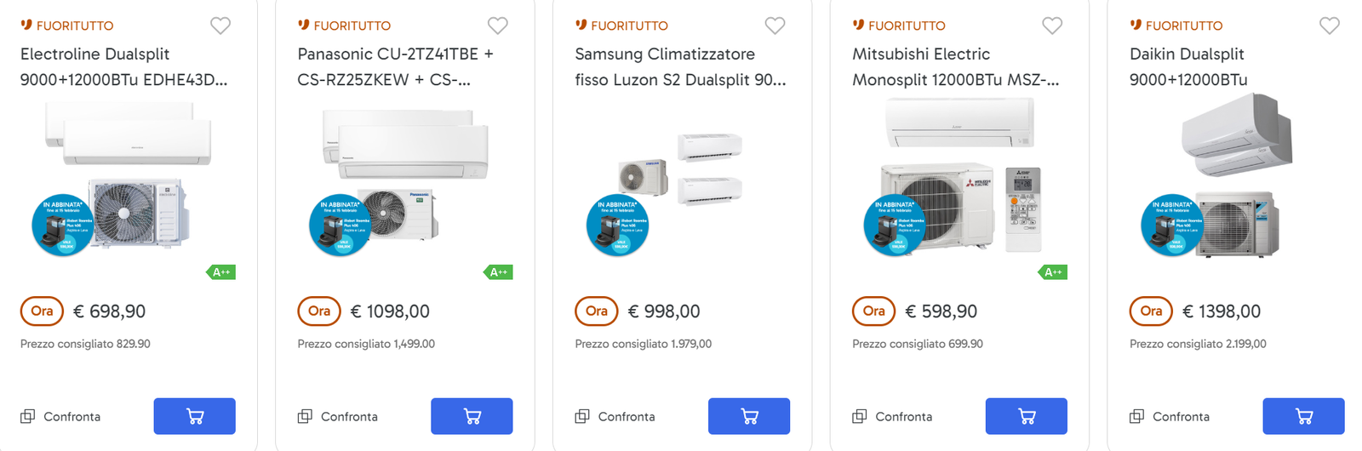Open Electroline Dualsplit 9000+12000BTu product title
Image resolution: width=1362 pixels, height=451 pixels.
tap(123, 66)
